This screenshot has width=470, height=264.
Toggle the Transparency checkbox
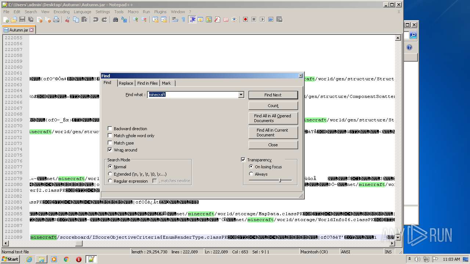pyautogui.click(x=243, y=160)
